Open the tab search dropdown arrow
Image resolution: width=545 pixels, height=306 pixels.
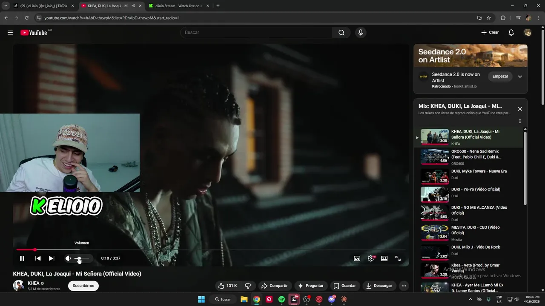click(5, 6)
